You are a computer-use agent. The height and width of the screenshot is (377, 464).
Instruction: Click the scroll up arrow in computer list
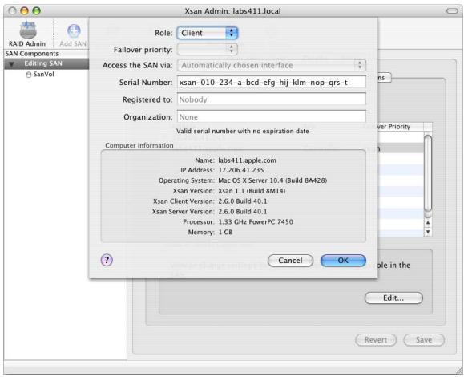click(428, 223)
